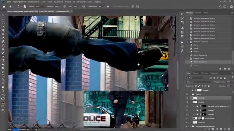Toggle lock transparent pixels
The height and width of the screenshot is (131, 234).
click(x=196, y=86)
